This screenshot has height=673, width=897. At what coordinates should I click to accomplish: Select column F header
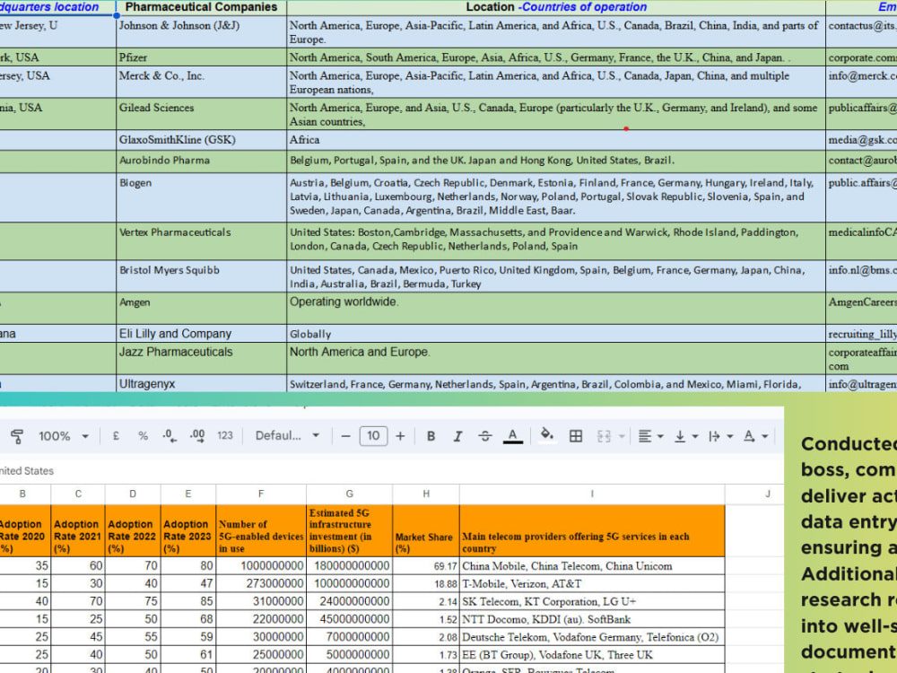pyautogui.click(x=261, y=494)
